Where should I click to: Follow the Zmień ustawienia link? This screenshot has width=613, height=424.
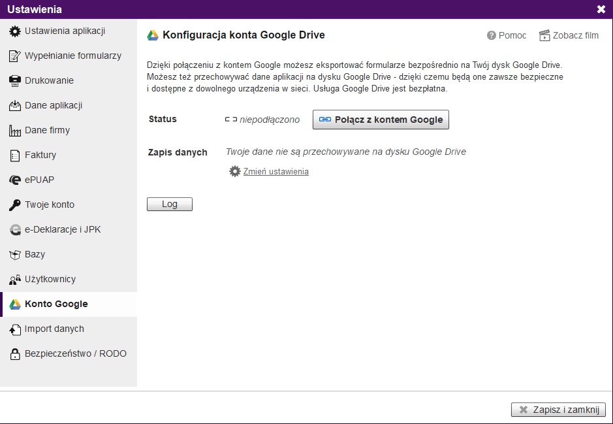coord(276,171)
